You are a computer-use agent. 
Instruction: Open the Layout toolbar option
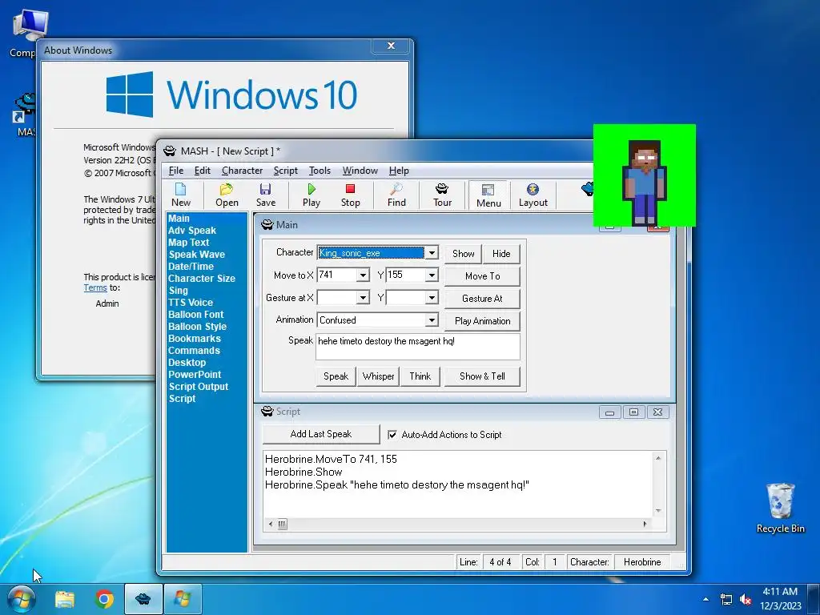(x=533, y=195)
